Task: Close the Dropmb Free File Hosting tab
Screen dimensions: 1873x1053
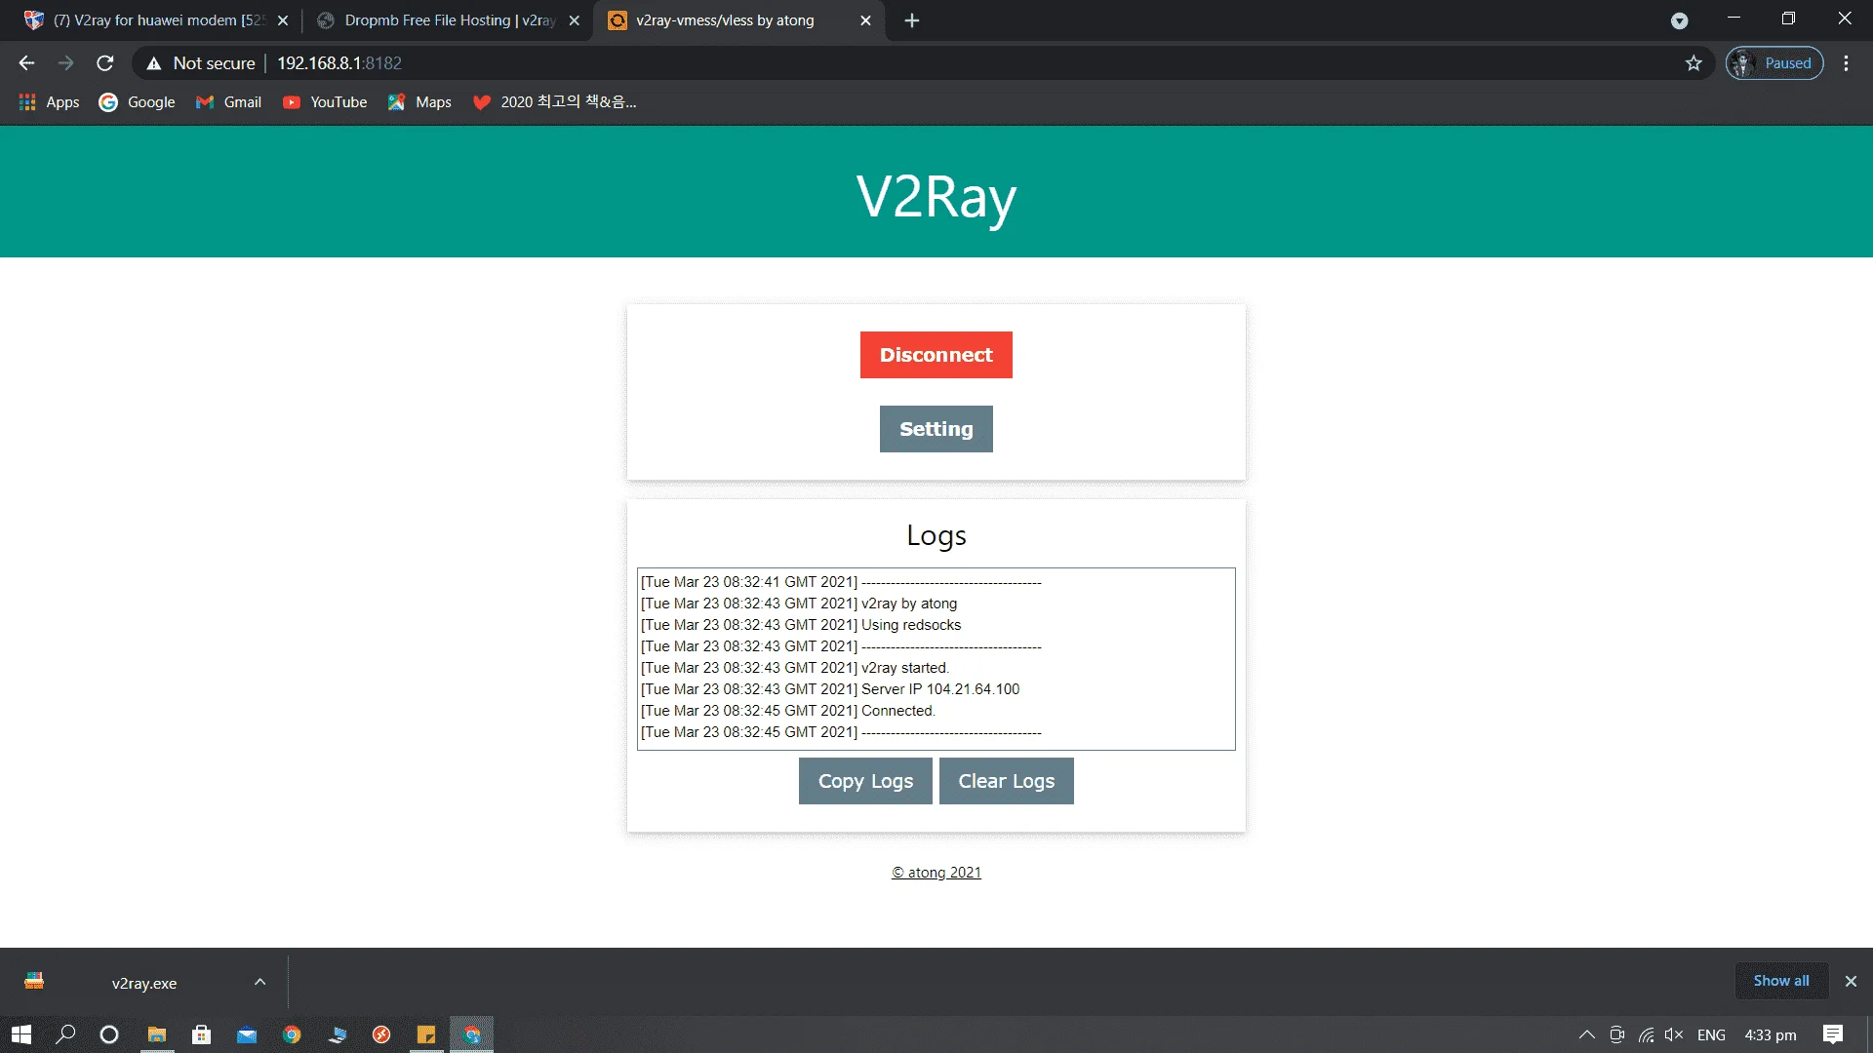Action: 575,20
